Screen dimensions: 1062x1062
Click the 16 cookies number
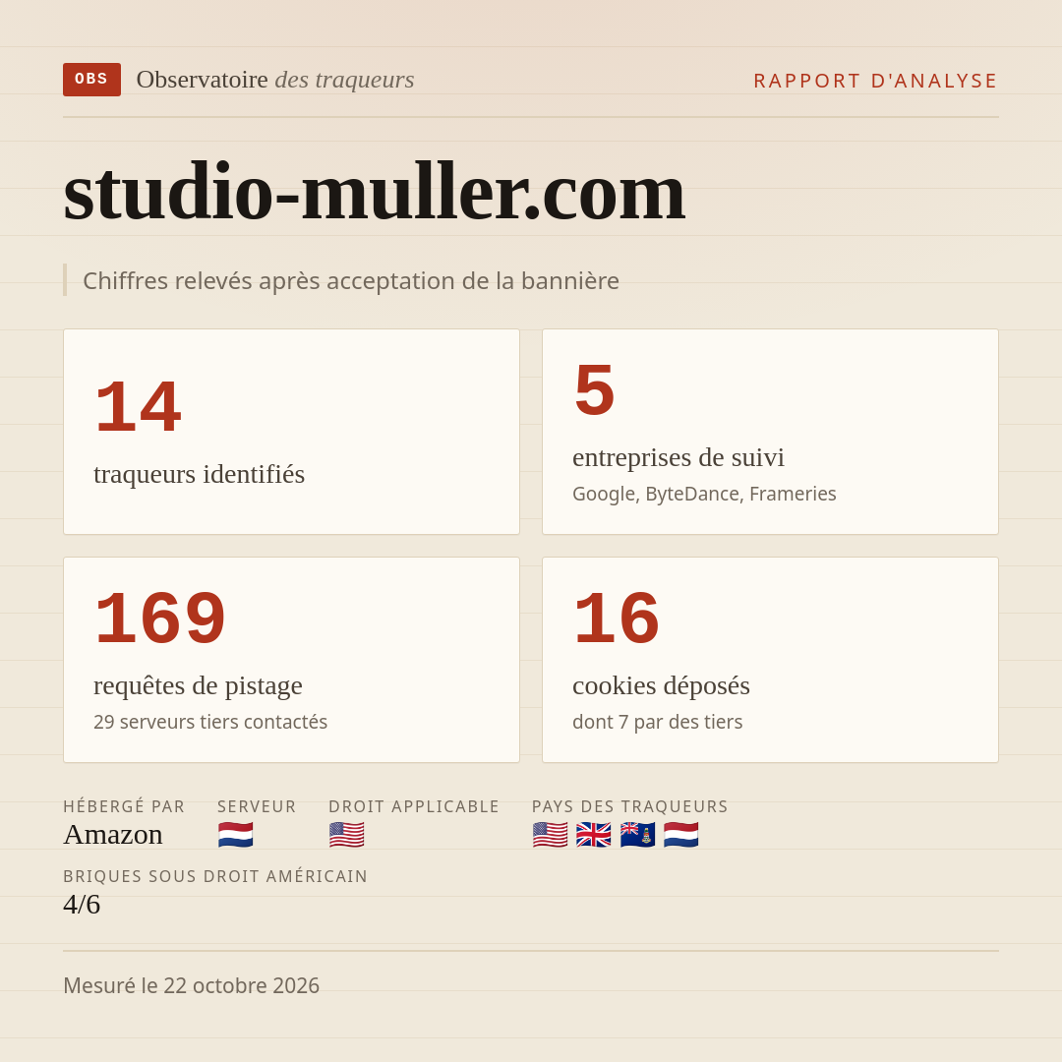(617, 619)
